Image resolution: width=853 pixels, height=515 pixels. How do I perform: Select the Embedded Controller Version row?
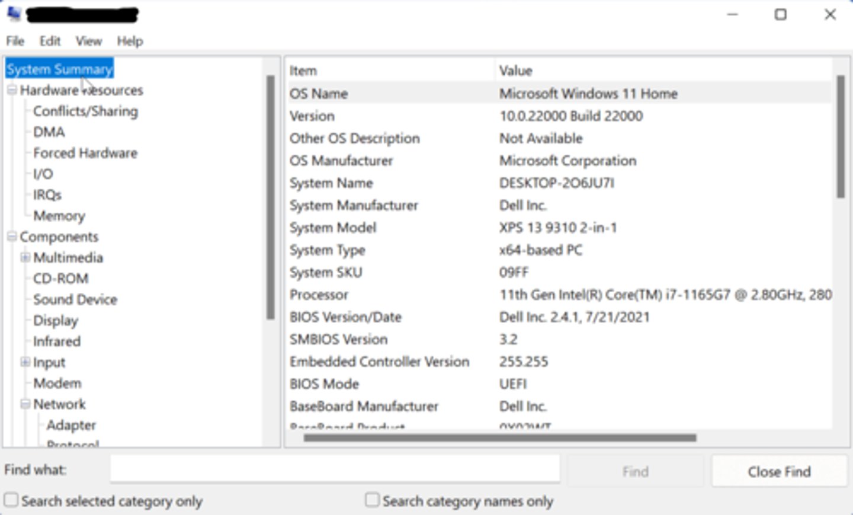(x=559, y=362)
